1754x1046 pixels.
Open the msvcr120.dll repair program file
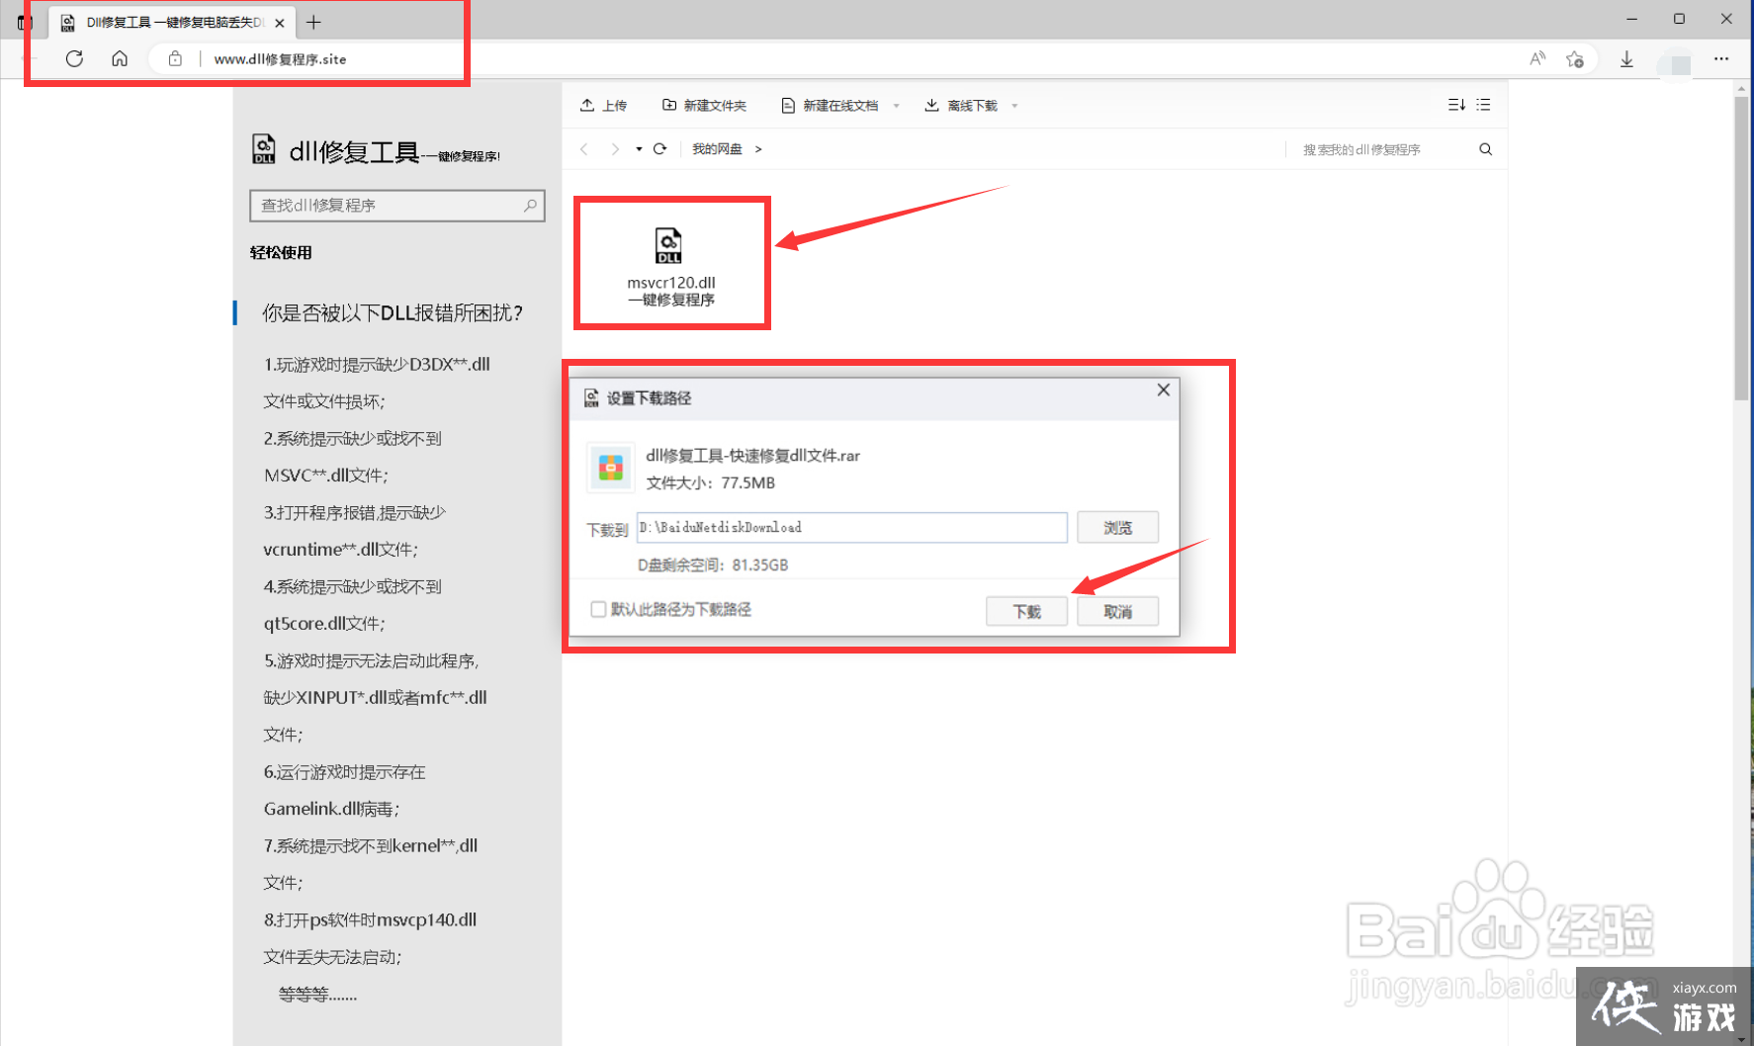pyautogui.click(x=670, y=263)
